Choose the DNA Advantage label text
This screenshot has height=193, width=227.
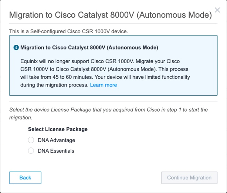57,140
